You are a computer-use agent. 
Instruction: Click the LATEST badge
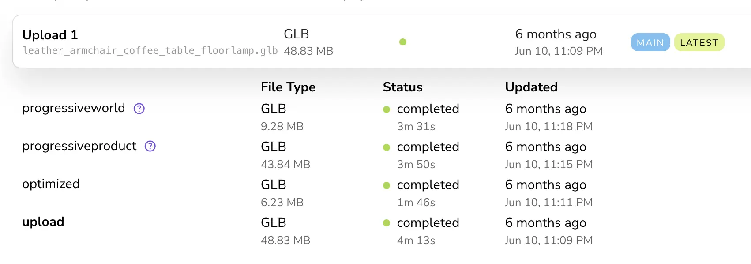[699, 42]
